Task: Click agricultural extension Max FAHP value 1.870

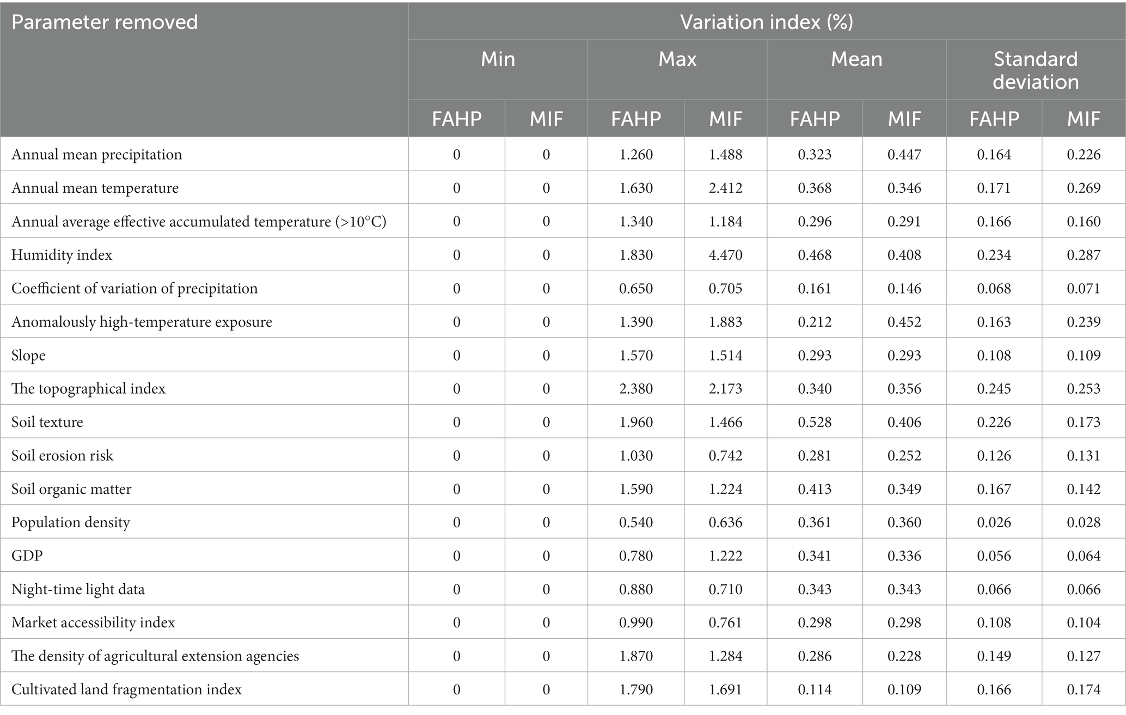Action: click(636, 656)
